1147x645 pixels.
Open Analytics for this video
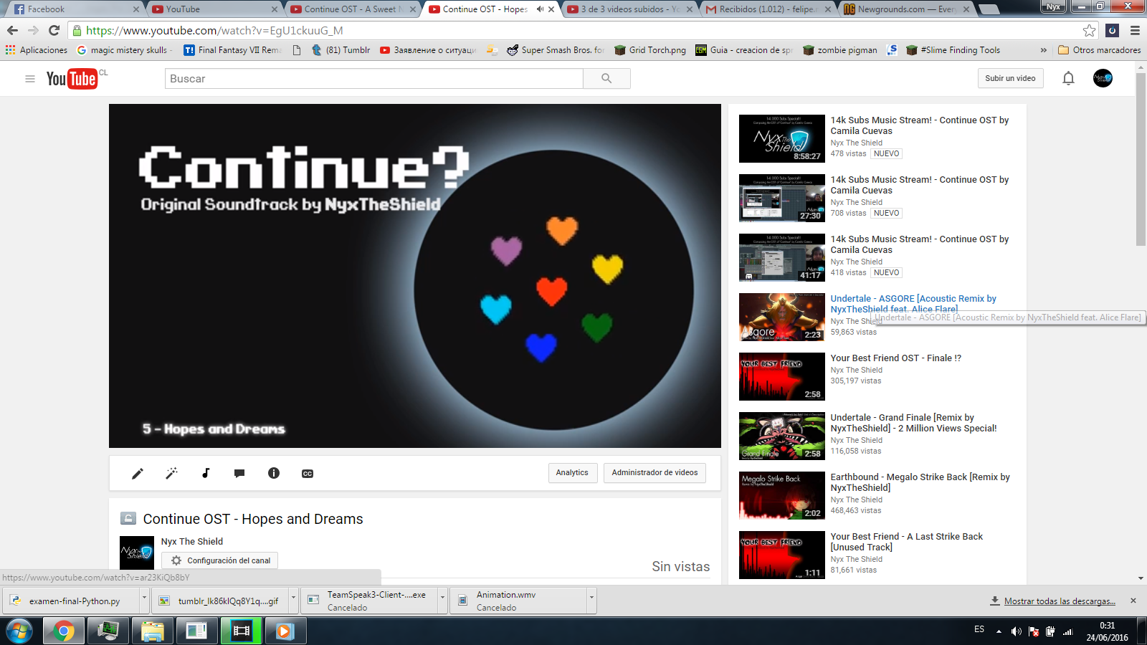tap(572, 473)
